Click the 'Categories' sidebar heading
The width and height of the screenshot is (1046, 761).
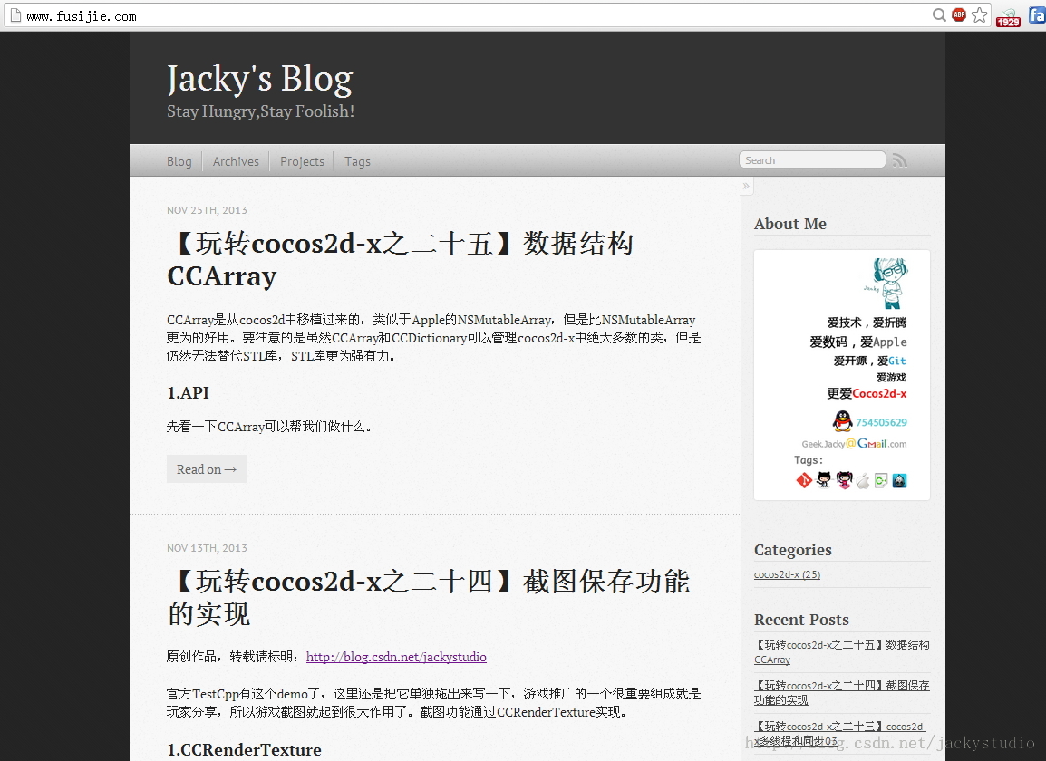(792, 550)
